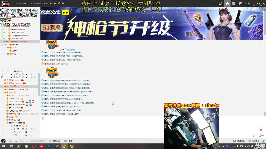Click the channel tree scrollbar thumb

coord(39,84)
